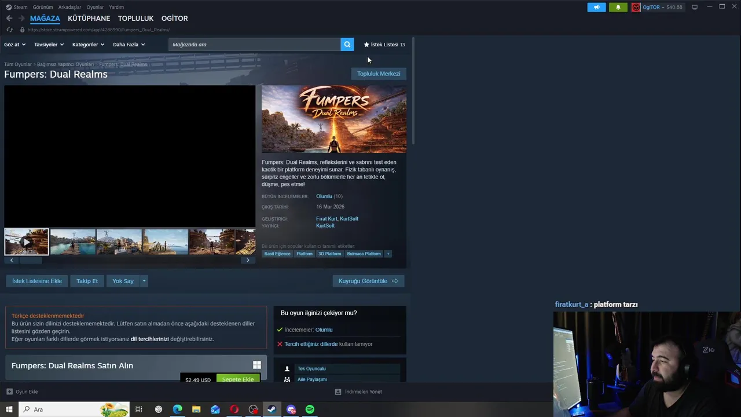Expand the Kategoriler dropdown
Image resolution: width=741 pixels, height=417 pixels.
[88, 45]
